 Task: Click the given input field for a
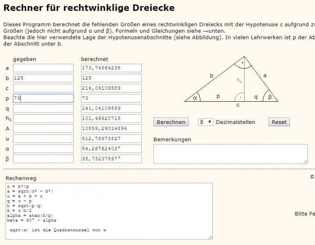coord(43,68)
